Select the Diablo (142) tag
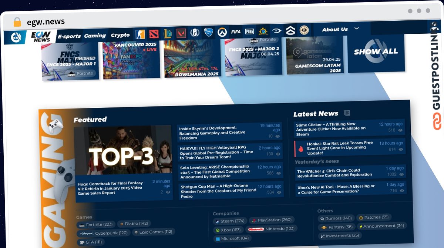 click(134, 224)
